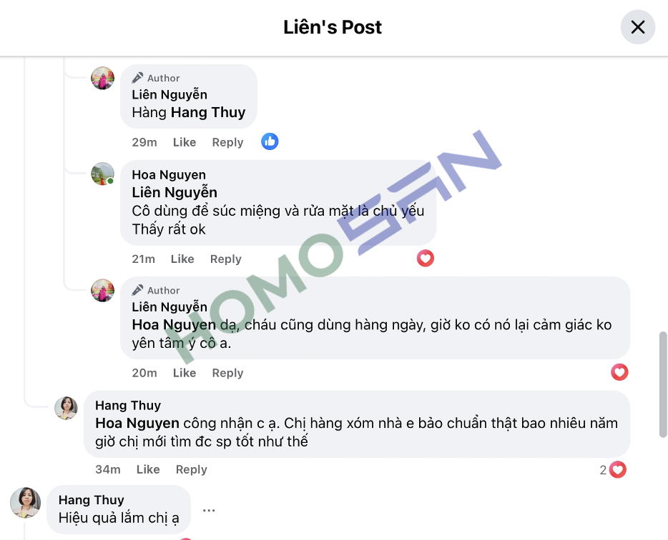Image resolution: width=668 pixels, height=540 pixels.
Task: Open the tagged Hang Thuy mention link
Action: coord(208,112)
